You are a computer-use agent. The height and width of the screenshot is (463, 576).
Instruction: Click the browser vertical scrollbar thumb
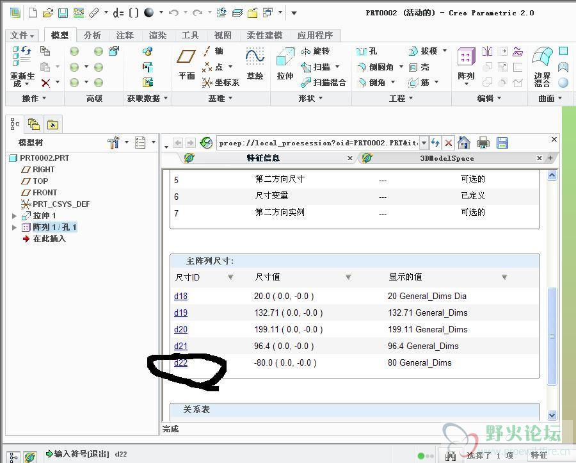click(x=552, y=336)
